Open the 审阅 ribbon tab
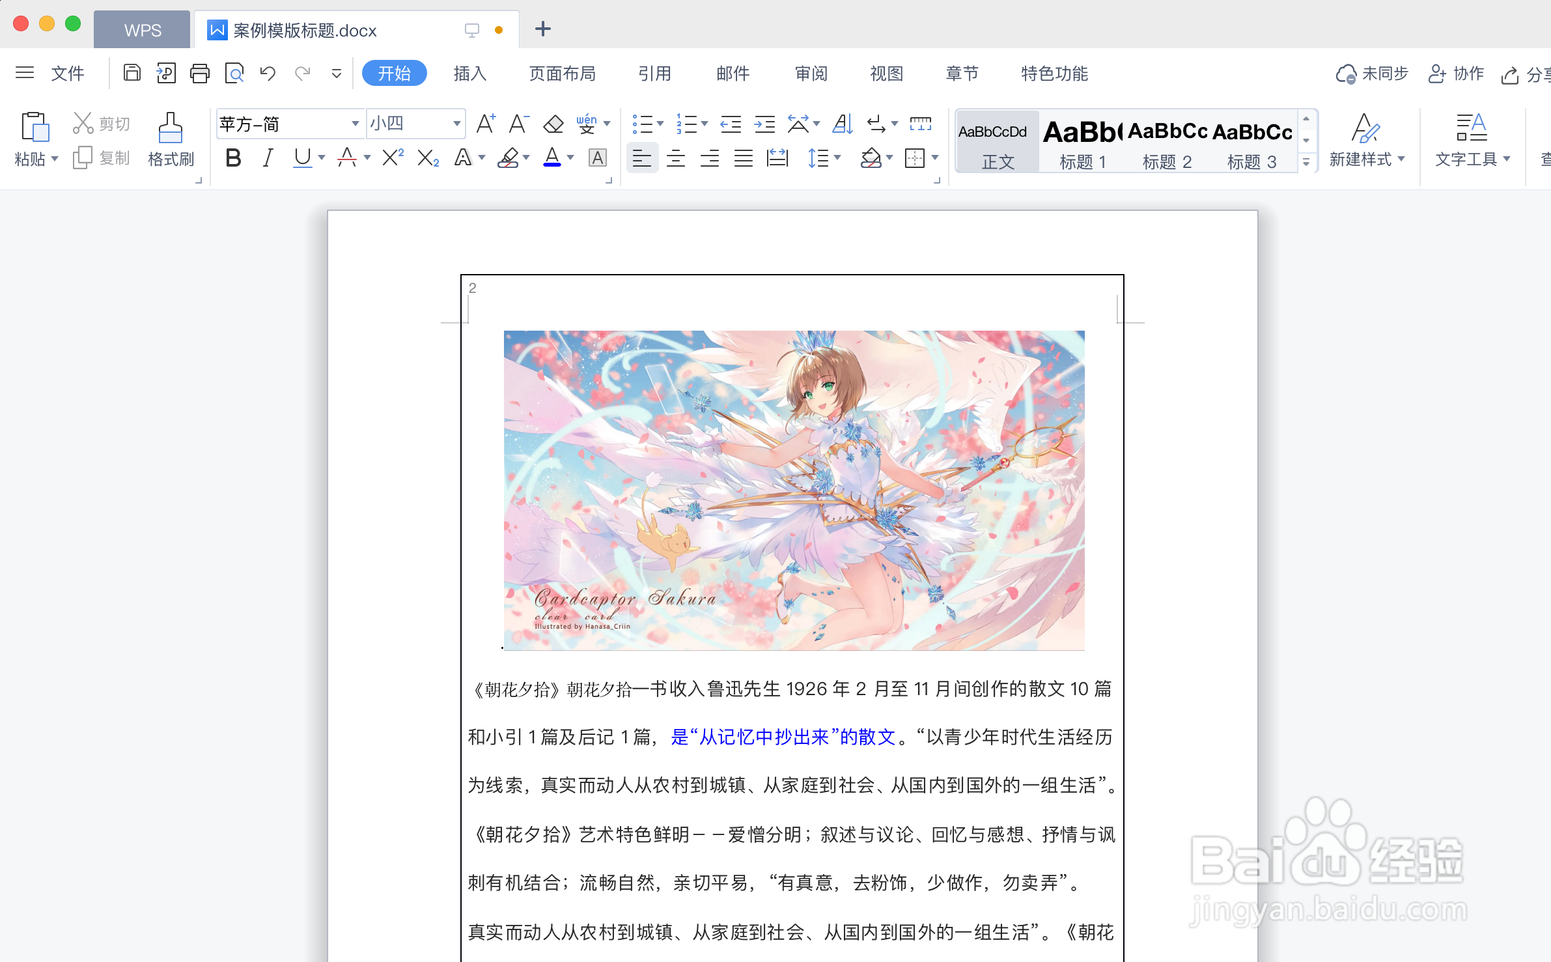The height and width of the screenshot is (962, 1551). tap(811, 74)
